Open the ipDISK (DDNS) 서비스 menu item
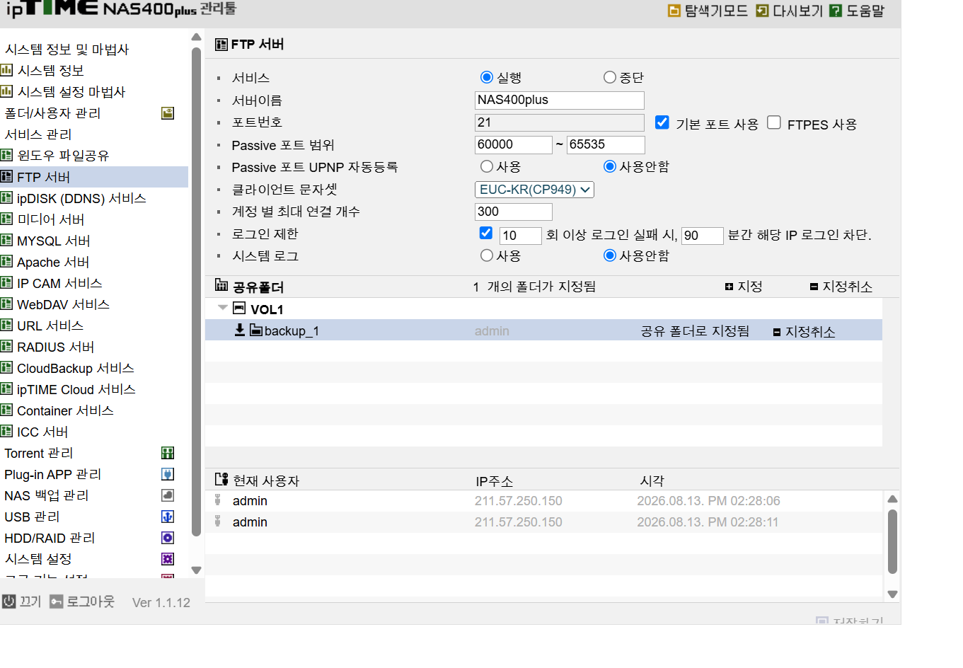 [x=81, y=198]
